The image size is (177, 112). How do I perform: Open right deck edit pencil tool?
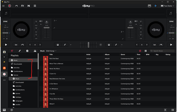pyautogui.click(x=116, y=45)
